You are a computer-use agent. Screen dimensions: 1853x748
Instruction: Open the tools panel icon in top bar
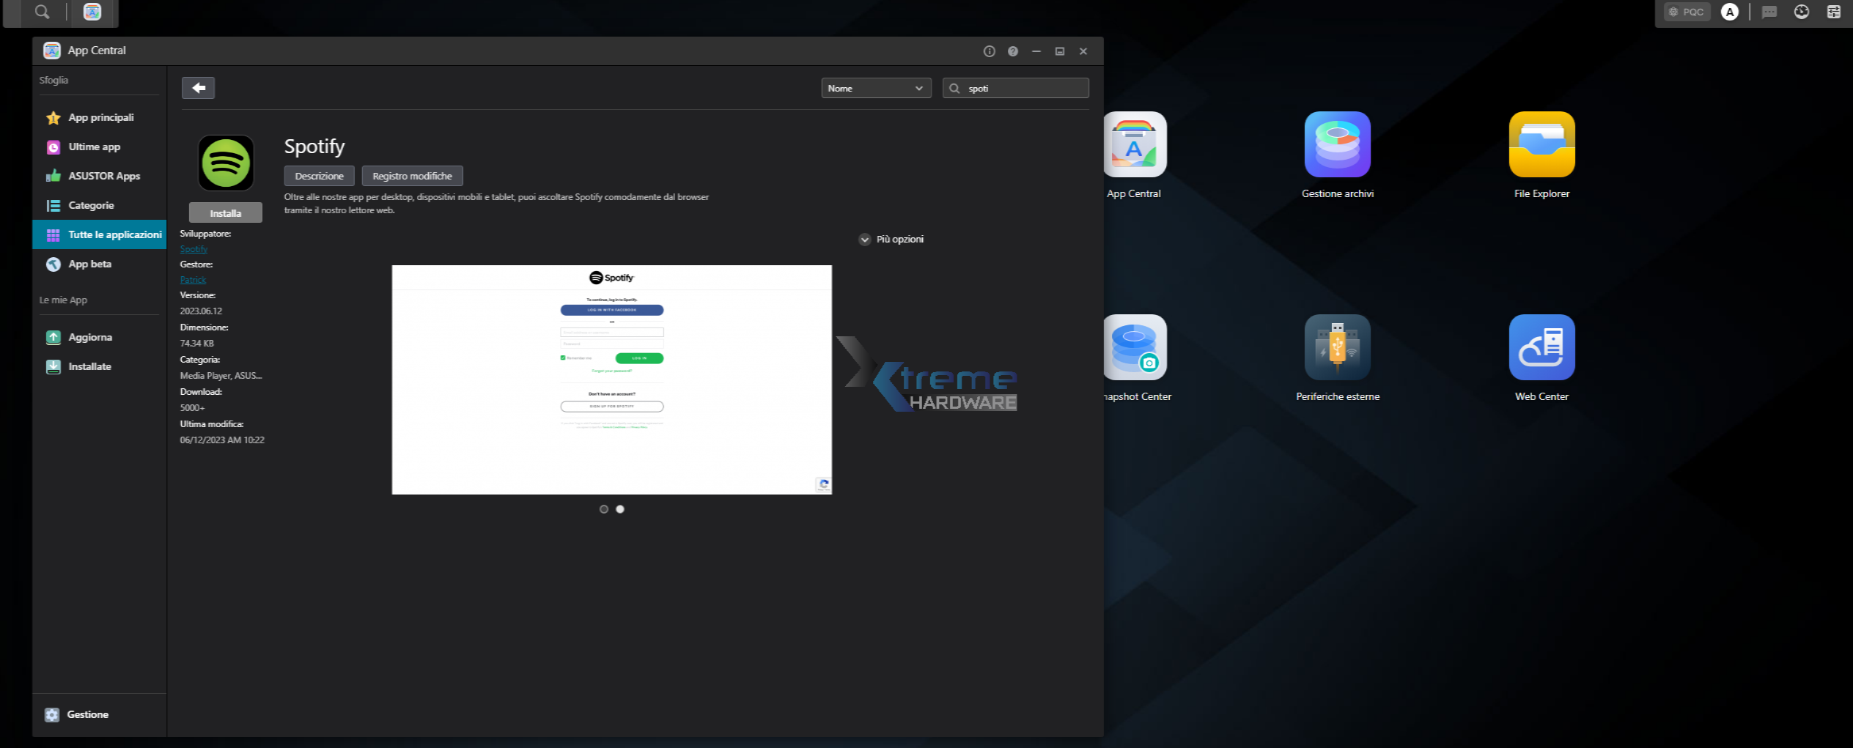(x=1834, y=12)
